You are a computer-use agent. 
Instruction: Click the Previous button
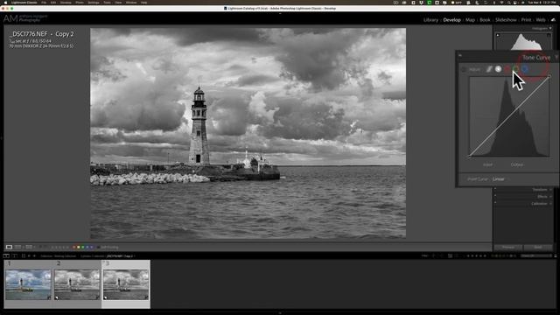coord(507,247)
